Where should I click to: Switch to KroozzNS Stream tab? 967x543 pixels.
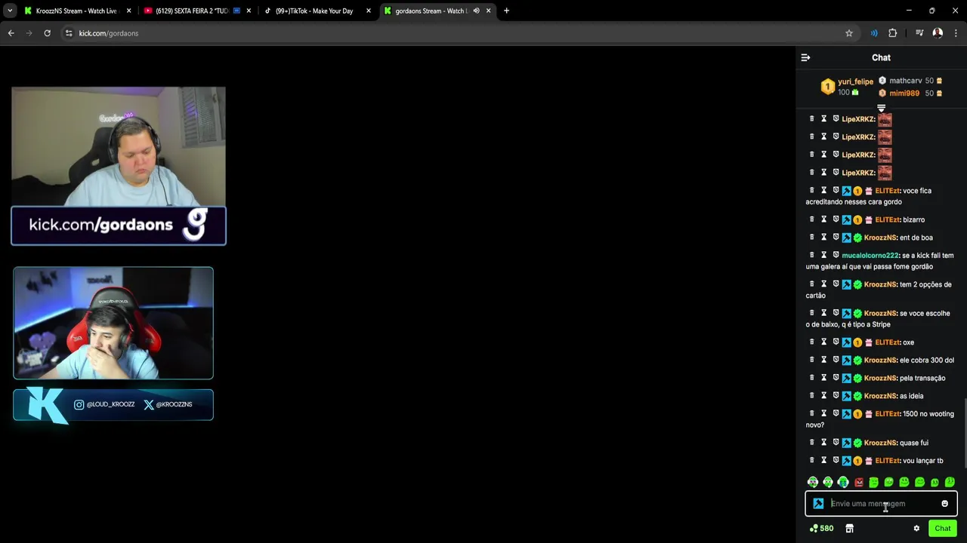[x=76, y=11]
